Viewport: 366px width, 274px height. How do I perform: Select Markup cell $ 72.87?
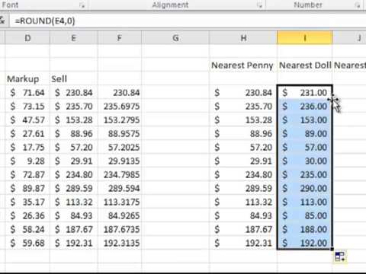pyautogui.click(x=27, y=175)
